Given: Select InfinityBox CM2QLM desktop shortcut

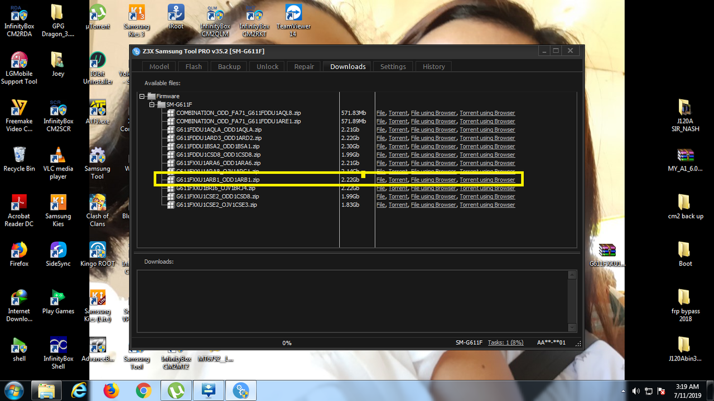Looking at the screenshot, I should tap(215, 21).
